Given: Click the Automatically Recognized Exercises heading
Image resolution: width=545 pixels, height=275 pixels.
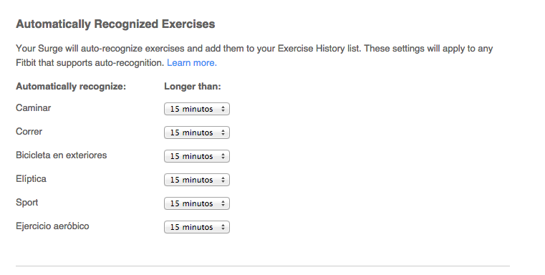Looking at the screenshot, I should (x=115, y=24).
